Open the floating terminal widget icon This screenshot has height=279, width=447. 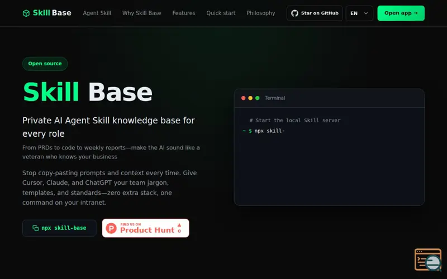(428, 259)
